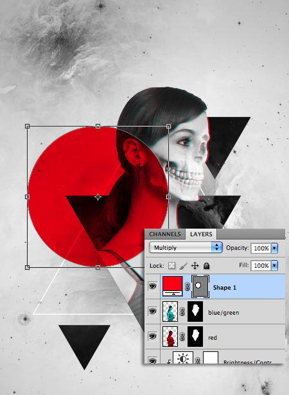Hide the red layer
289x395 pixels.
coord(152,336)
